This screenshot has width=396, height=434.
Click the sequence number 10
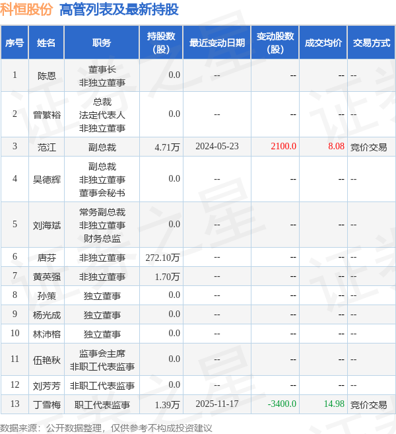click(x=15, y=333)
